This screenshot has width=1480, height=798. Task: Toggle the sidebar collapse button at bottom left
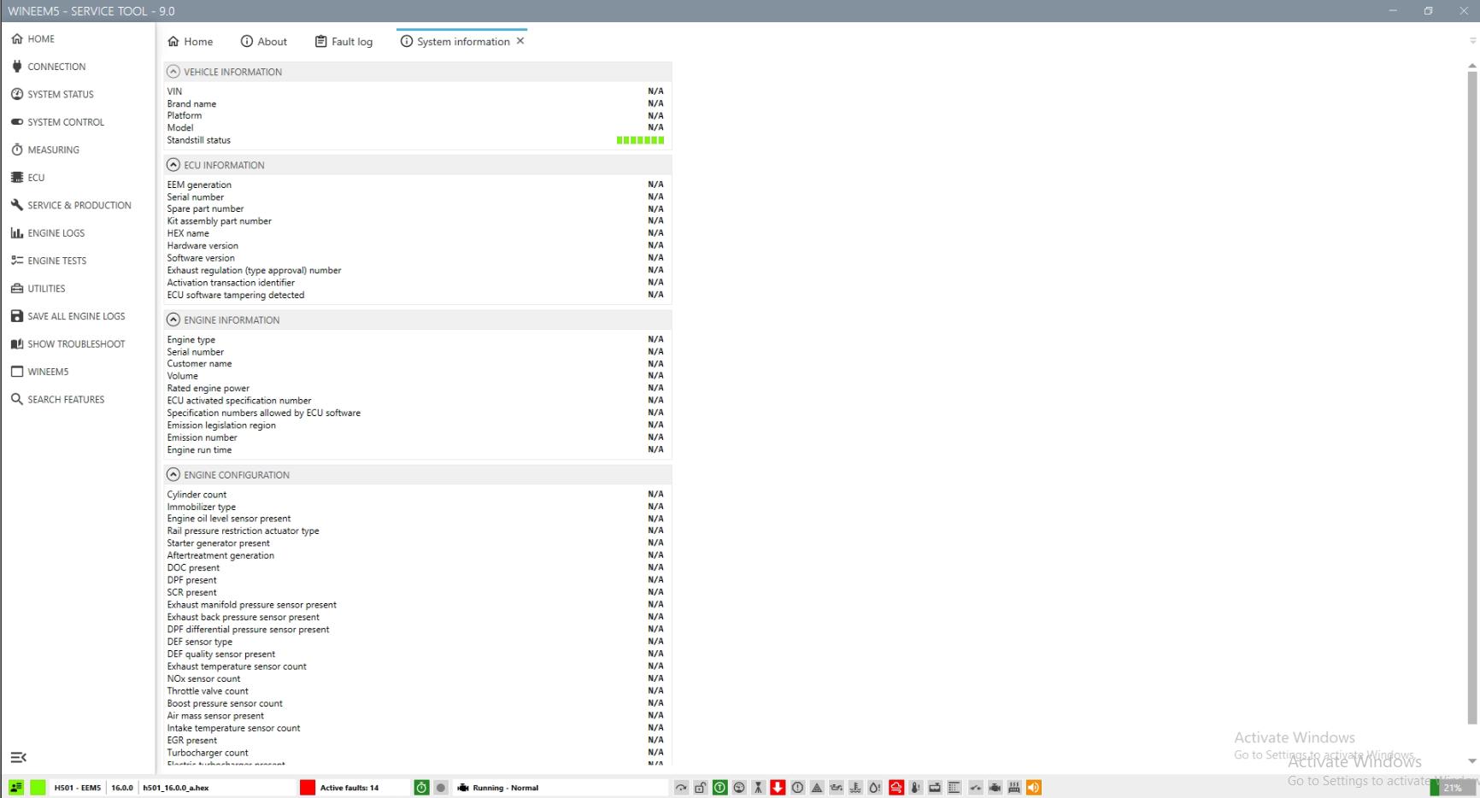(18, 757)
